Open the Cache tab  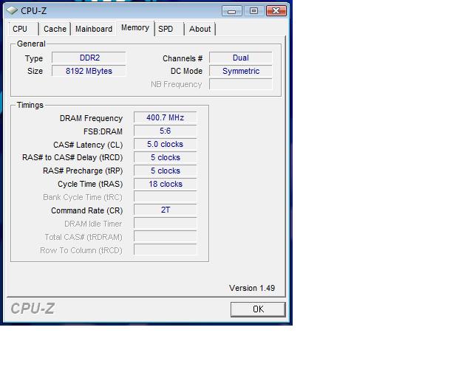click(55, 29)
